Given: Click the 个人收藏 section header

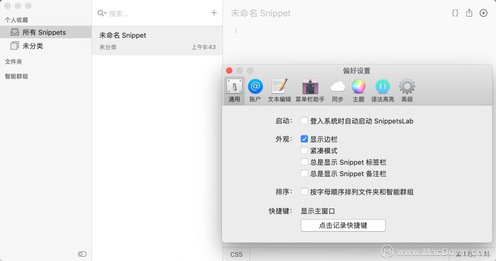Looking at the screenshot, I should (x=17, y=20).
